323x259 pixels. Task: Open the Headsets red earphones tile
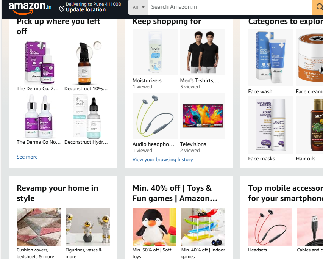click(x=270, y=227)
